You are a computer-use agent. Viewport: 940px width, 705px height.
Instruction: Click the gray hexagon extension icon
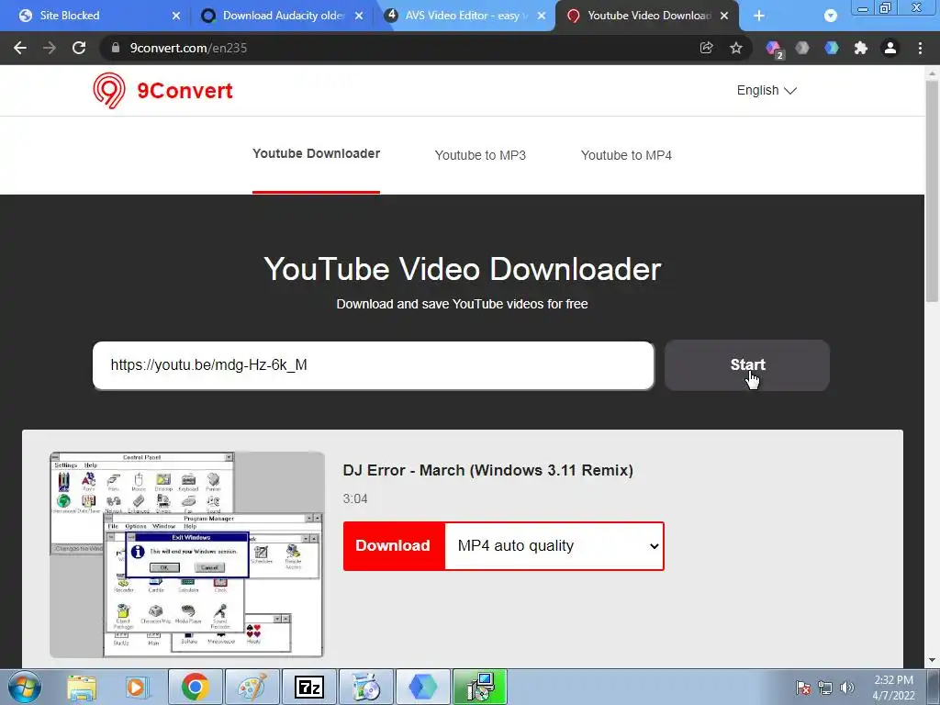coord(802,48)
